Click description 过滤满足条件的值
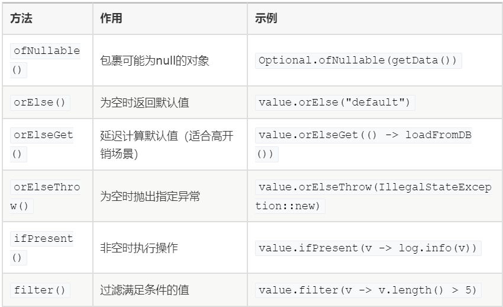503x307 pixels. tap(144, 290)
